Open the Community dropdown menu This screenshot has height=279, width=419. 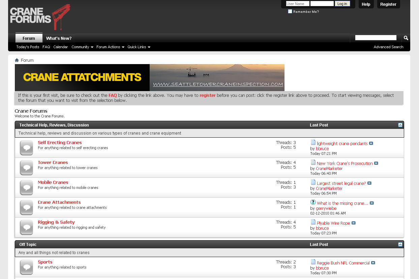82,47
